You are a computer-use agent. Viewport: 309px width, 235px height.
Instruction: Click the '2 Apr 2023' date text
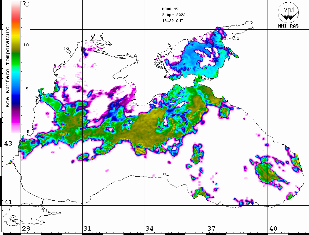(174, 15)
